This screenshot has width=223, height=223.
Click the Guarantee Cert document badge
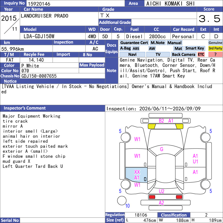[x=134, y=43]
